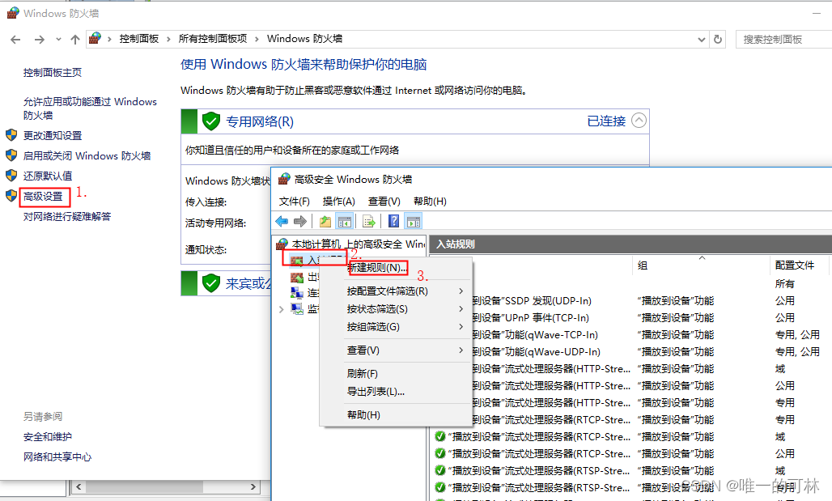Click the shield icon beside 更改通知设置

tap(11, 135)
